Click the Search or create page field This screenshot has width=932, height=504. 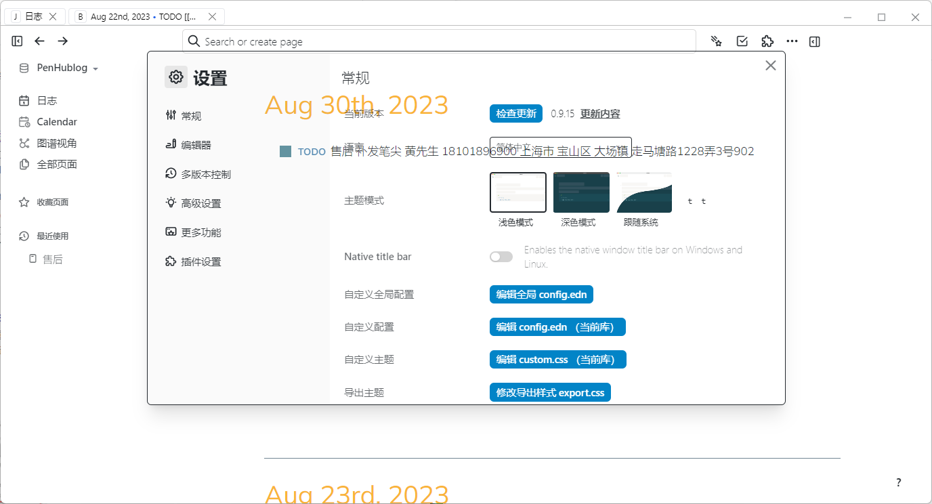(440, 41)
